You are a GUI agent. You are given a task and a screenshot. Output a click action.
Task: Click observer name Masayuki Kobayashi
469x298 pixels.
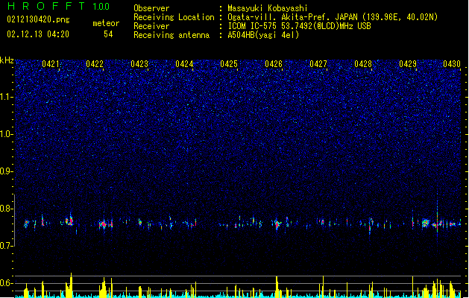268,8
